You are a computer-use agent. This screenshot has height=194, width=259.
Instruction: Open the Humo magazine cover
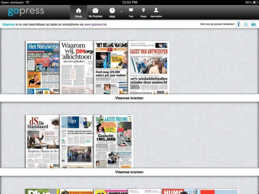pos(179,192)
